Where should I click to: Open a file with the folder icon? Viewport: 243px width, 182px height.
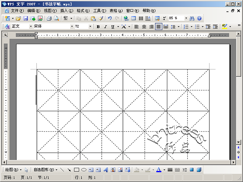coord(18,19)
